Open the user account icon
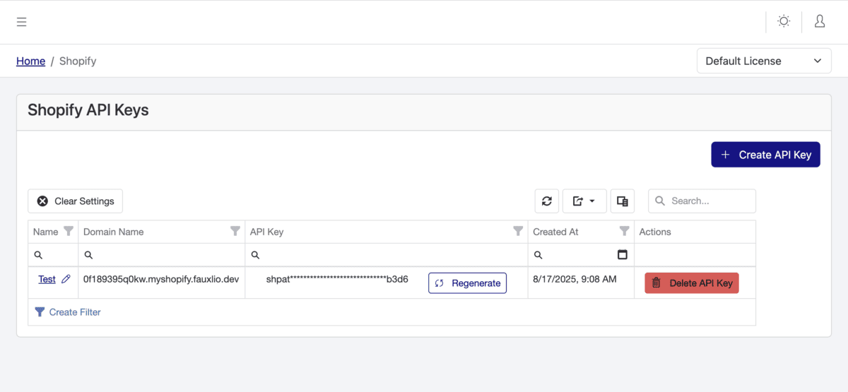Image resolution: width=848 pixels, height=392 pixels. [820, 21]
